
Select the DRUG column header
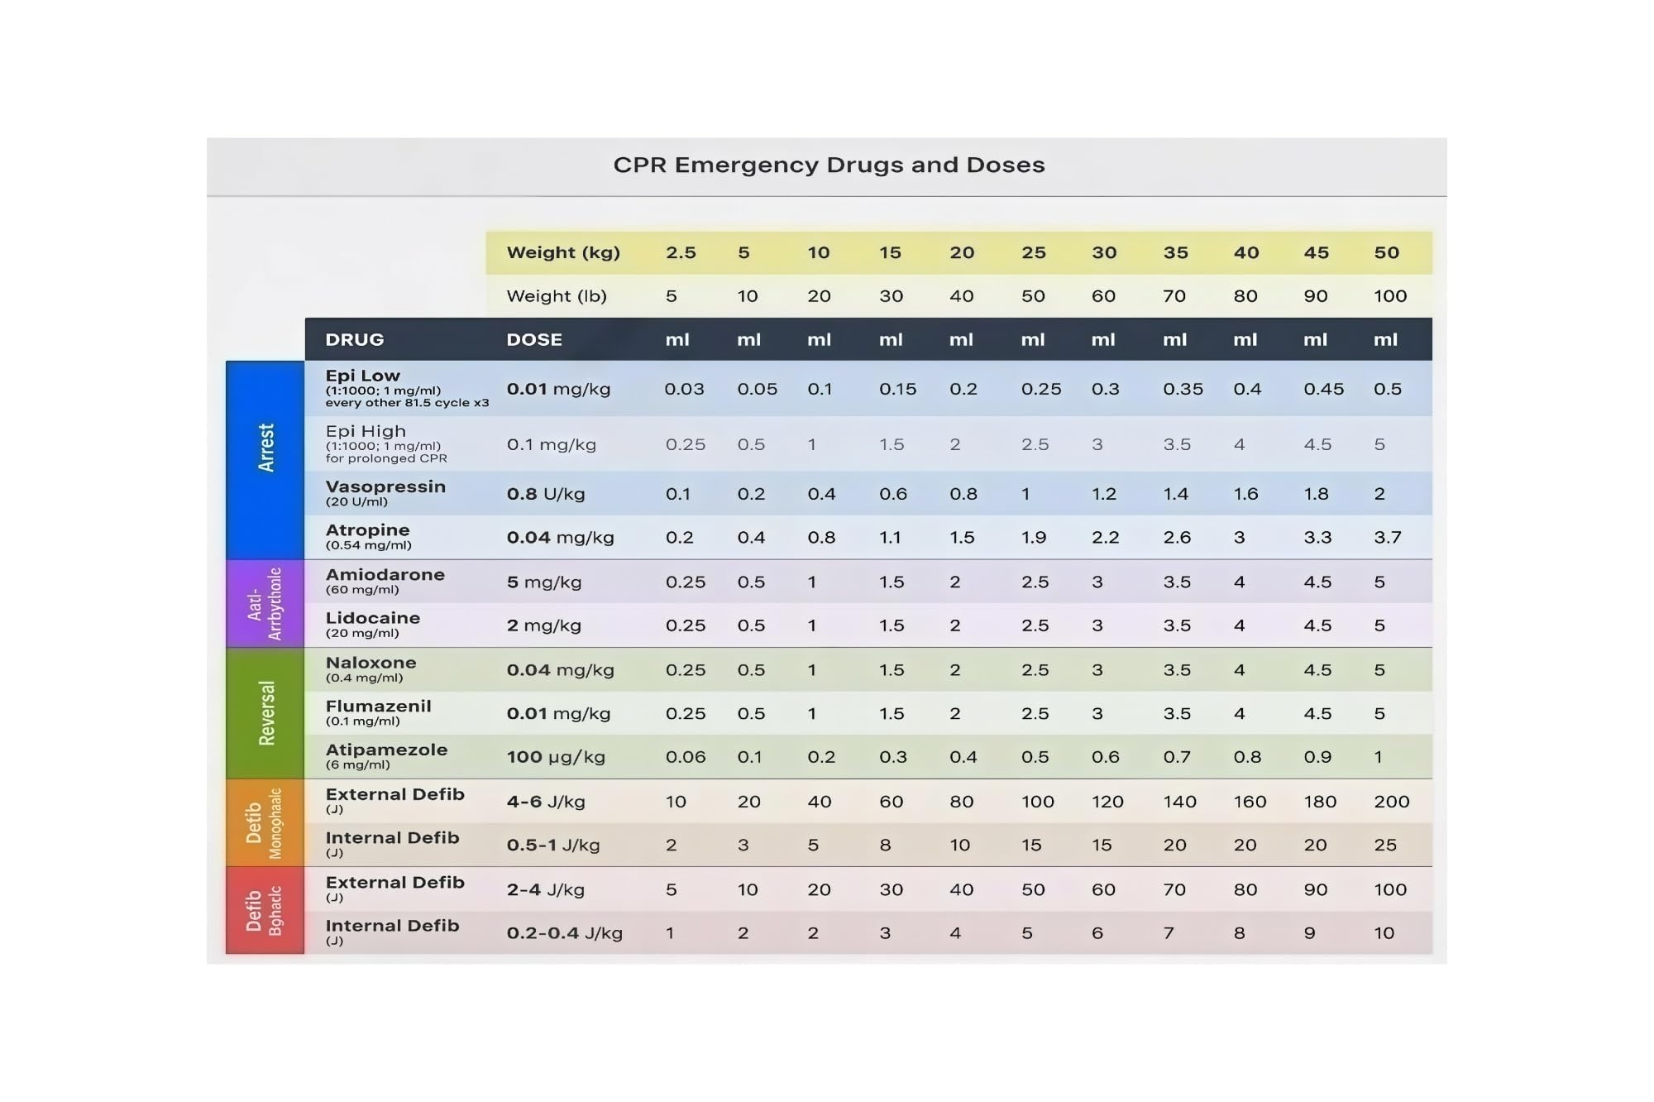355,339
